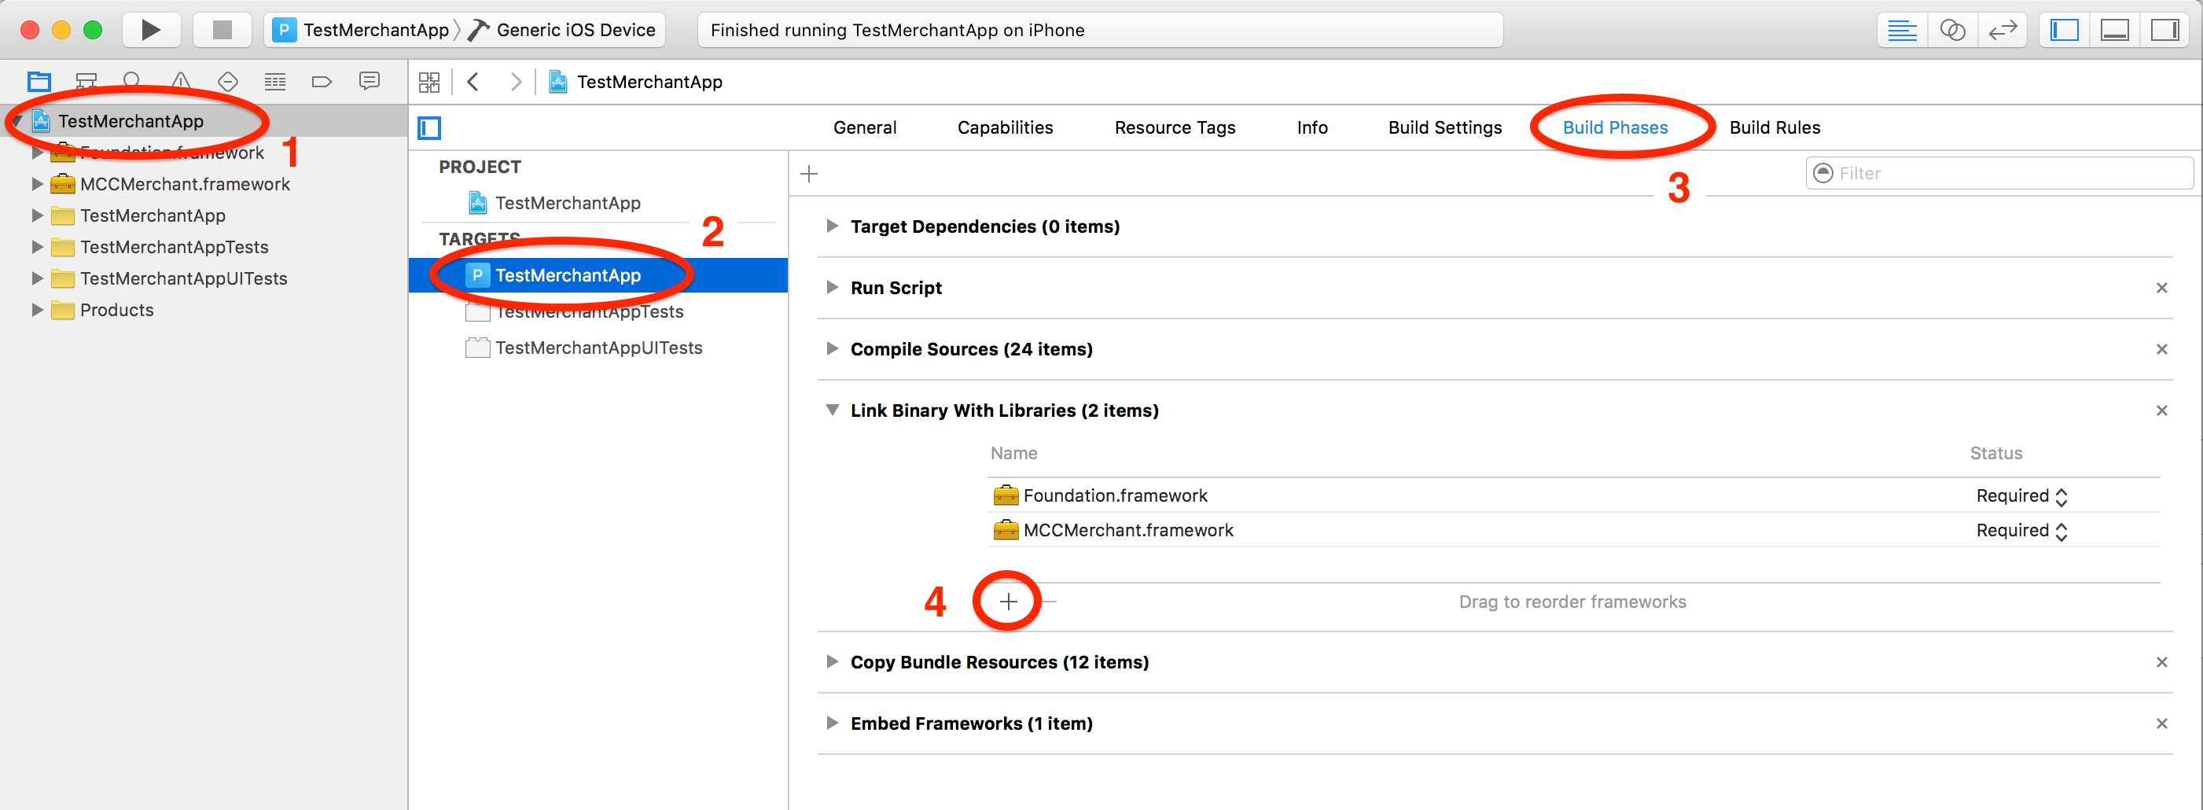The width and height of the screenshot is (2203, 810).
Task: Go back in editor history
Action: (x=473, y=82)
